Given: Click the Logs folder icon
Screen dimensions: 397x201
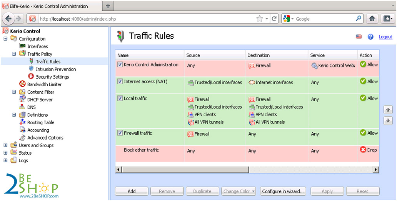Looking at the screenshot, I should pyautogui.click(x=14, y=160).
